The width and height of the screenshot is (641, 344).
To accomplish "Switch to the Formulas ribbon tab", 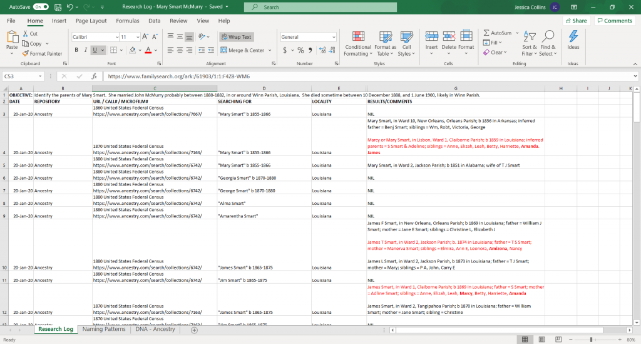I will click(127, 21).
